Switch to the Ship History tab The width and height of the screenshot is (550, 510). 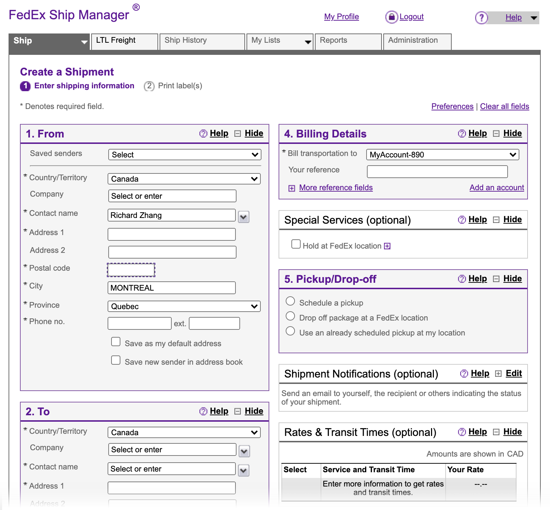coord(202,41)
